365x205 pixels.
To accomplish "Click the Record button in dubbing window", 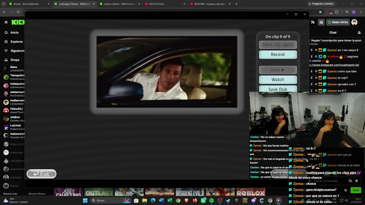I will [x=278, y=54].
